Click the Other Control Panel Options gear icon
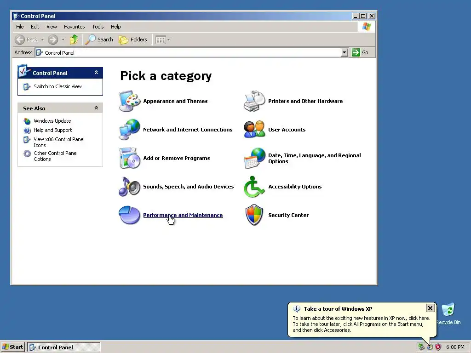The image size is (471, 353). pos(27,154)
